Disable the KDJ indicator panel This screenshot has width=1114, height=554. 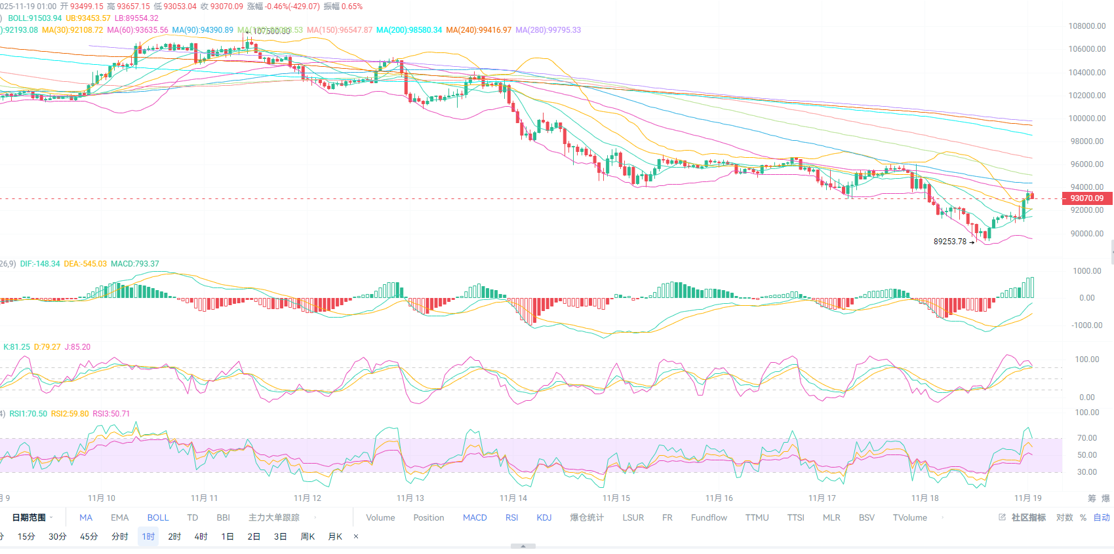(x=544, y=517)
